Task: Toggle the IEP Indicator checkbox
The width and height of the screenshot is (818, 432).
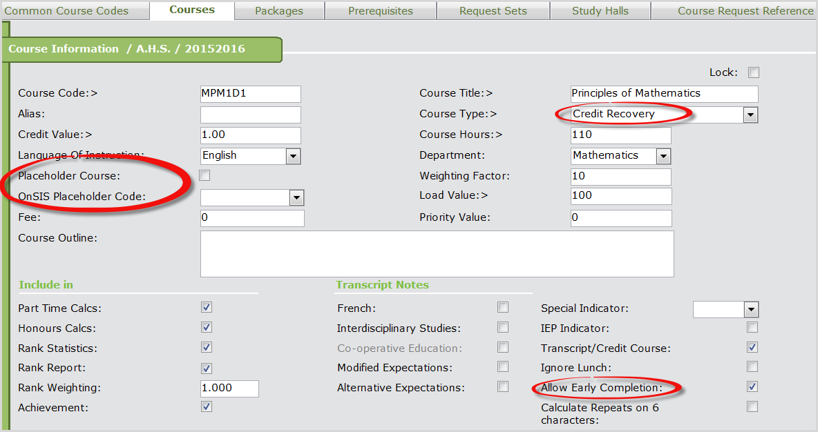Action: (752, 327)
